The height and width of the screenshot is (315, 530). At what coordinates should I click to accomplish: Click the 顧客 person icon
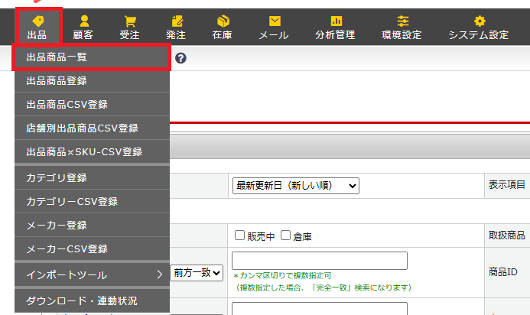coord(84,21)
